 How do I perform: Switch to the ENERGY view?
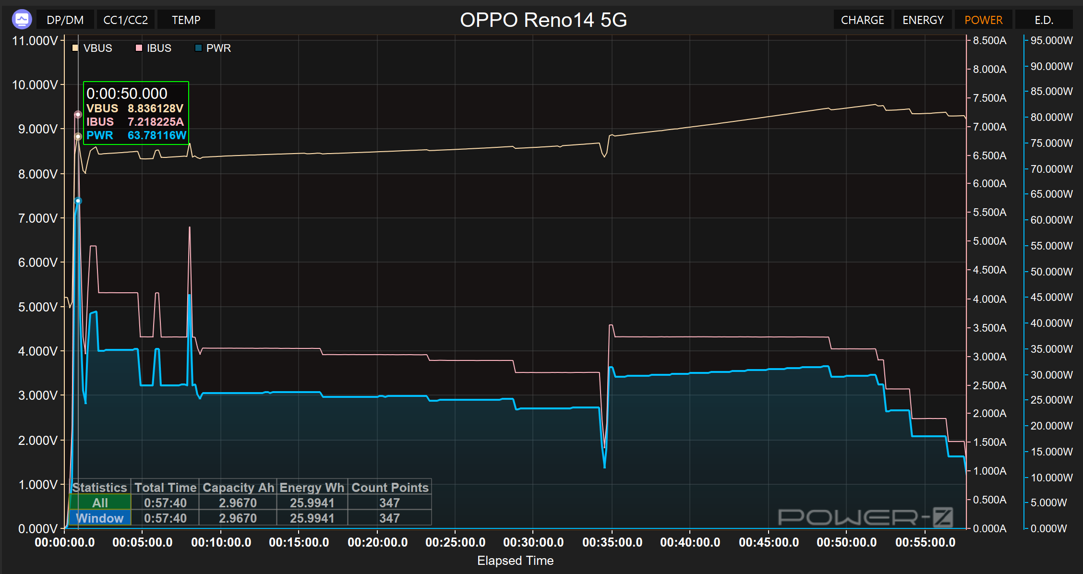tap(923, 20)
